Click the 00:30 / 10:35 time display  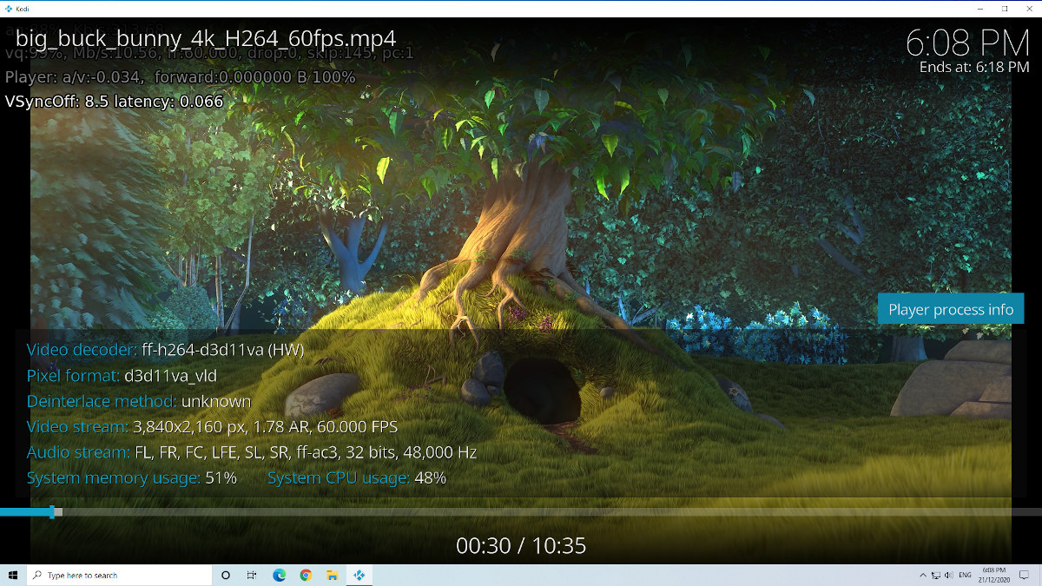[x=521, y=545]
